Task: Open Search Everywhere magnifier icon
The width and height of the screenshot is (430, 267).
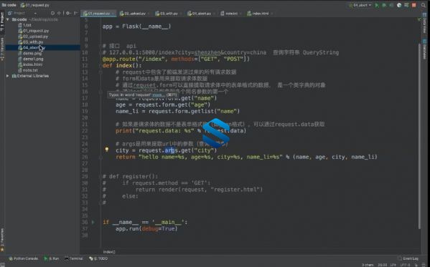Action: coord(424,5)
